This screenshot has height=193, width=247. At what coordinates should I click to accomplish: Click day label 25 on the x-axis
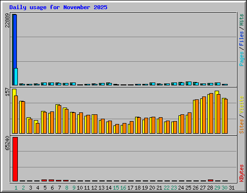pyautogui.click(x=188, y=188)
